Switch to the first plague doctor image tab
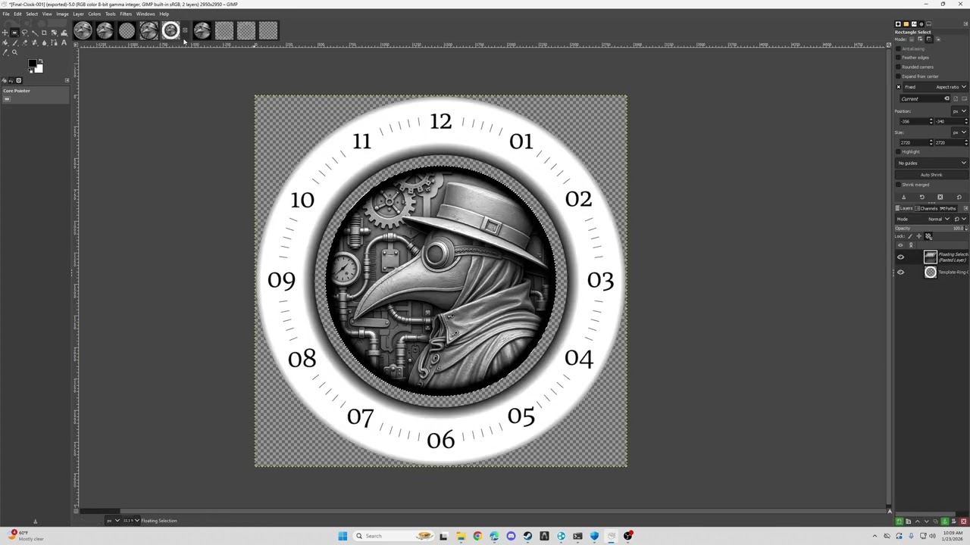 point(83,30)
